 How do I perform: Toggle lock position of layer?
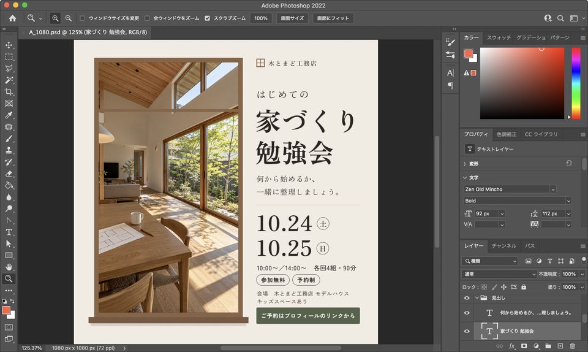click(x=503, y=287)
